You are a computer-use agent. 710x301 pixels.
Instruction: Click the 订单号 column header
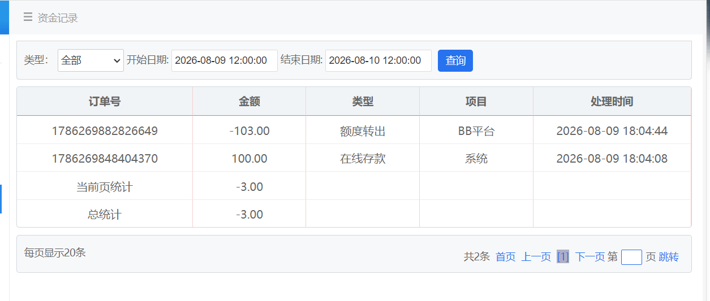coord(105,102)
